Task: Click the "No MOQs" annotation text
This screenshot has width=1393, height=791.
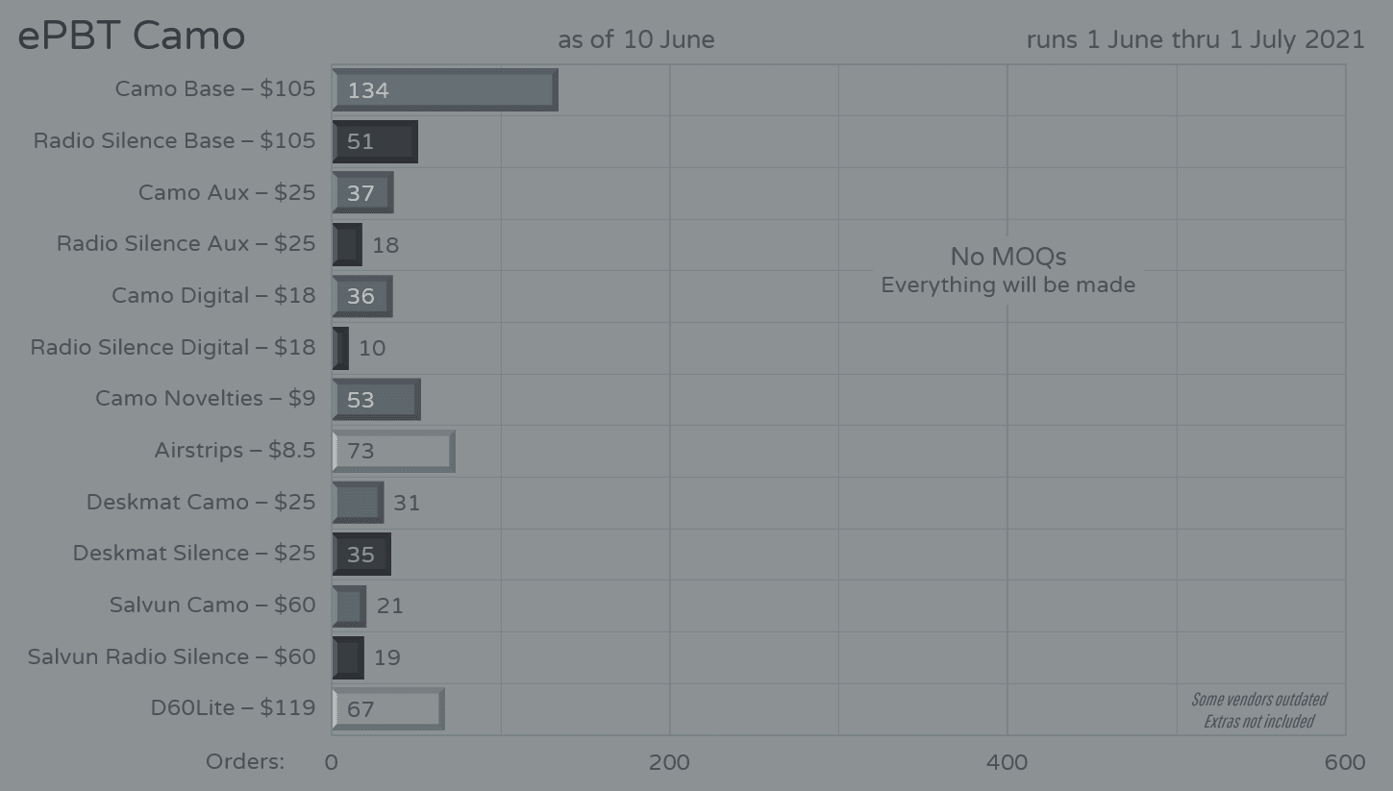Action: [1007, 257]
